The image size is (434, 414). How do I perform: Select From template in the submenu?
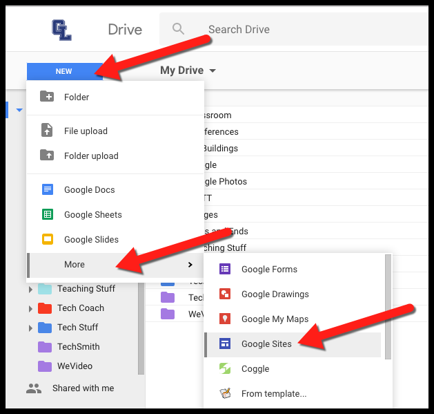(x=294, y=394)
